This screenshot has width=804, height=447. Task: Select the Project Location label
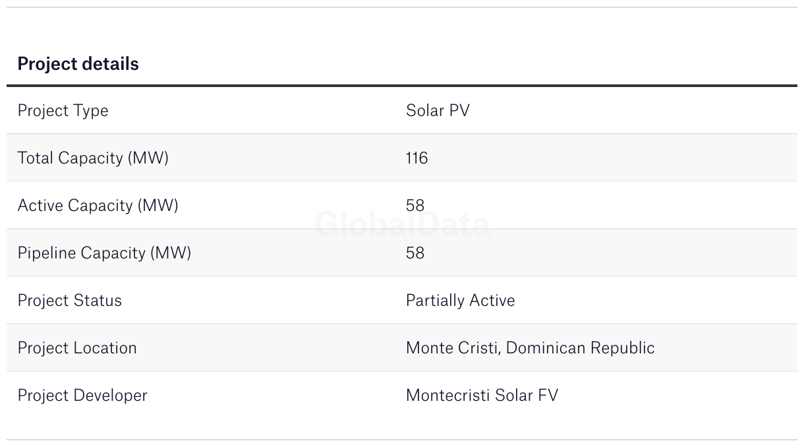tap(77, 348)
